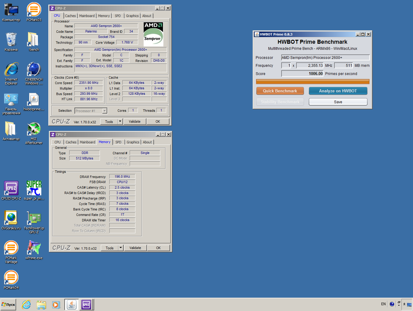
Task: Switch to the Java HWBOT taskbar button
Action: [72, 304]
